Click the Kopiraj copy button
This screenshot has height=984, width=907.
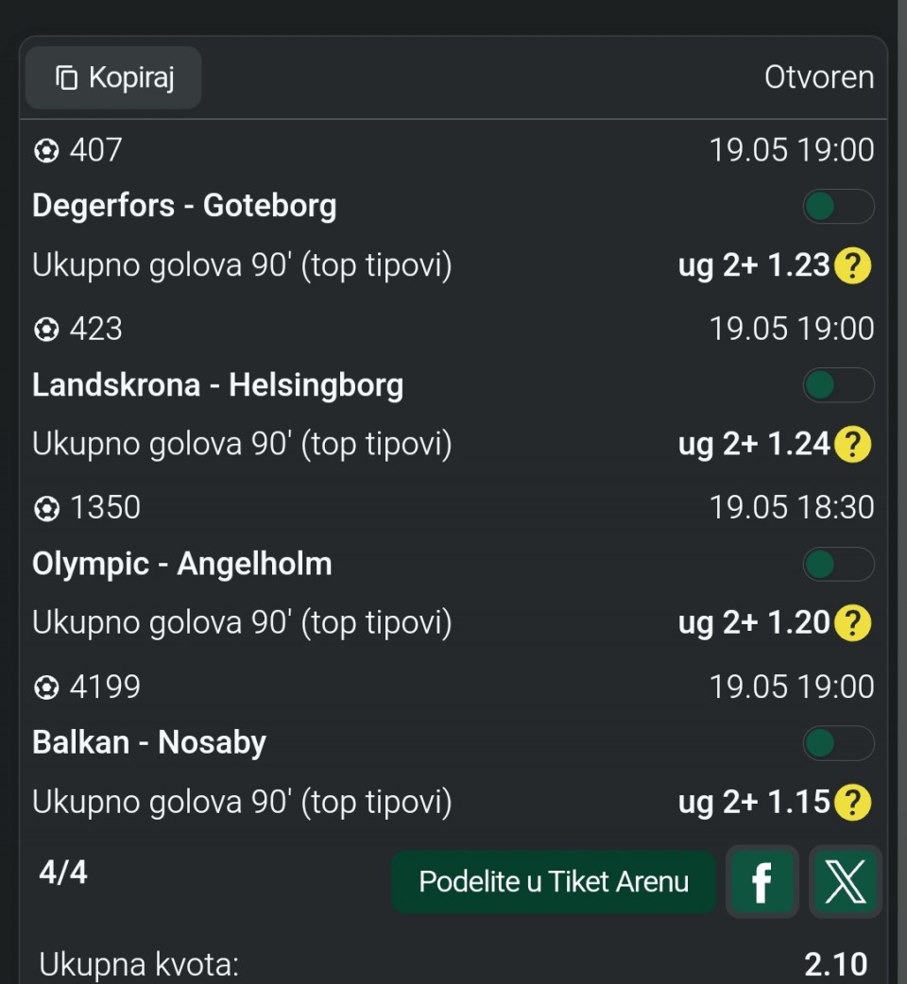(x=113, y=77)
